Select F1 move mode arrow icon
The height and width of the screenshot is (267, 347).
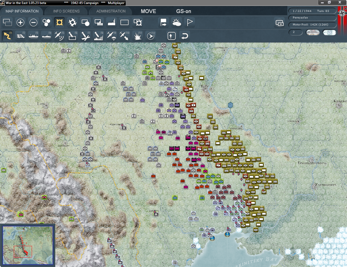coord(7,36)
